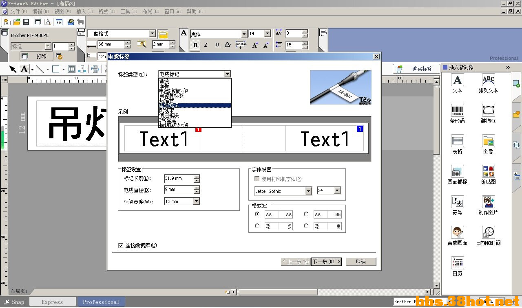Viewport: 522px width, 308px height.
Task: Insert a 装饰框 decorative frame
Action: click(489, 114)
